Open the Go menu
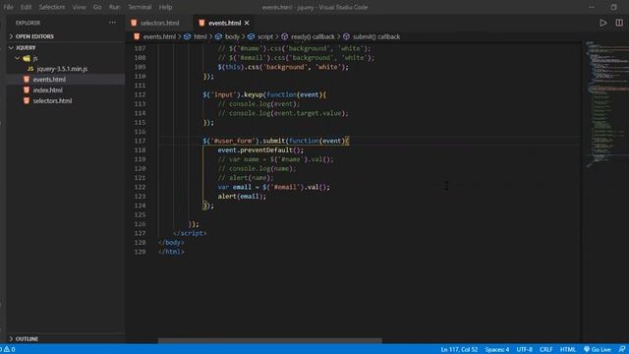 pyautogui.click(x=97, y=7)
